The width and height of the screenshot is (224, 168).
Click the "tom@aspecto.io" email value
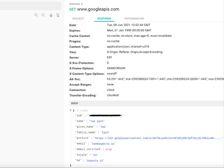click(x=103, y=144)
